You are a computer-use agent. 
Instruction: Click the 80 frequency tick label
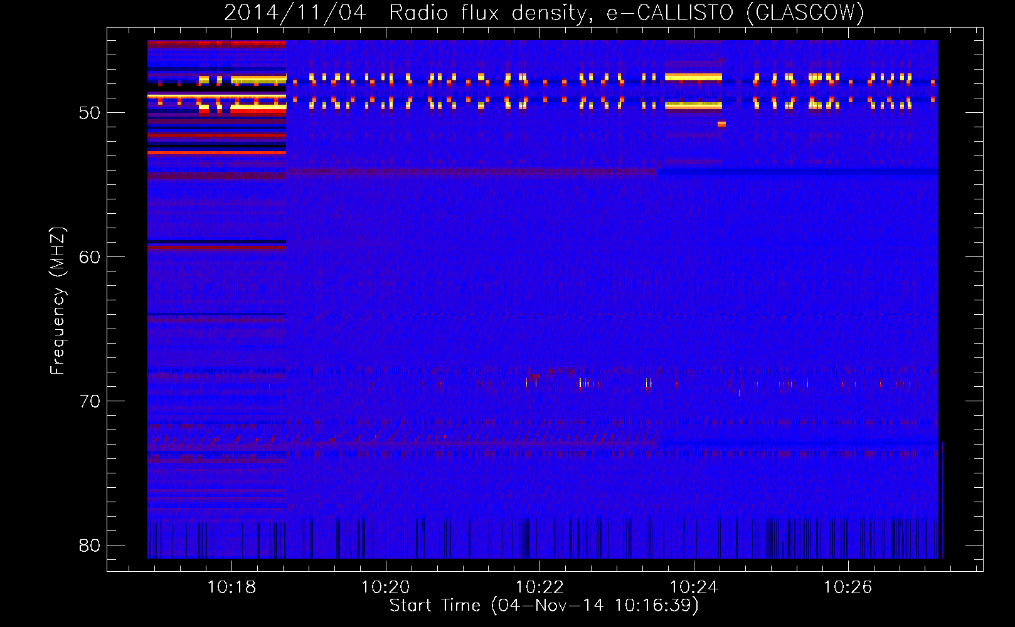[90, 545]
